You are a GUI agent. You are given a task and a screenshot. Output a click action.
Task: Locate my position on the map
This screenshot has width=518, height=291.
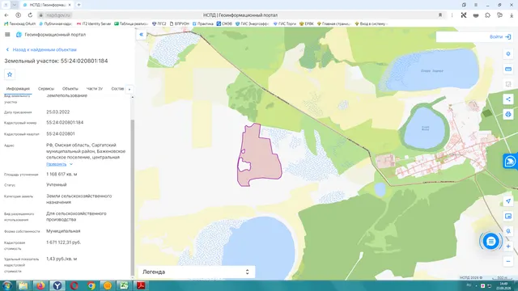508,201
